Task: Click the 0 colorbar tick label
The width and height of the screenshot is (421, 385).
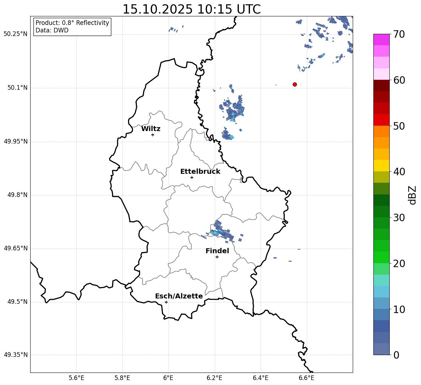Action: (x=396, y=355)
